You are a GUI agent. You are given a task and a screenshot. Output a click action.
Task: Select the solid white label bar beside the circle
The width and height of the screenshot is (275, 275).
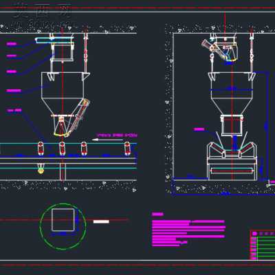point(101,221)
